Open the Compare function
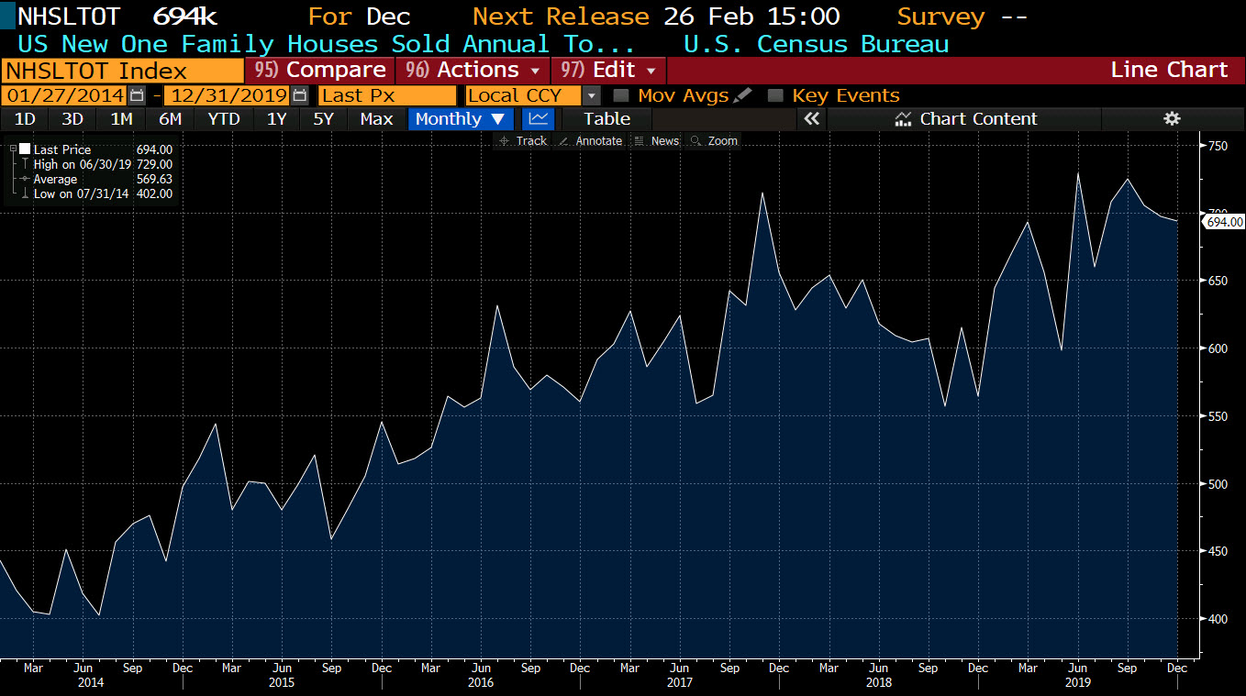 click(320, 71)
